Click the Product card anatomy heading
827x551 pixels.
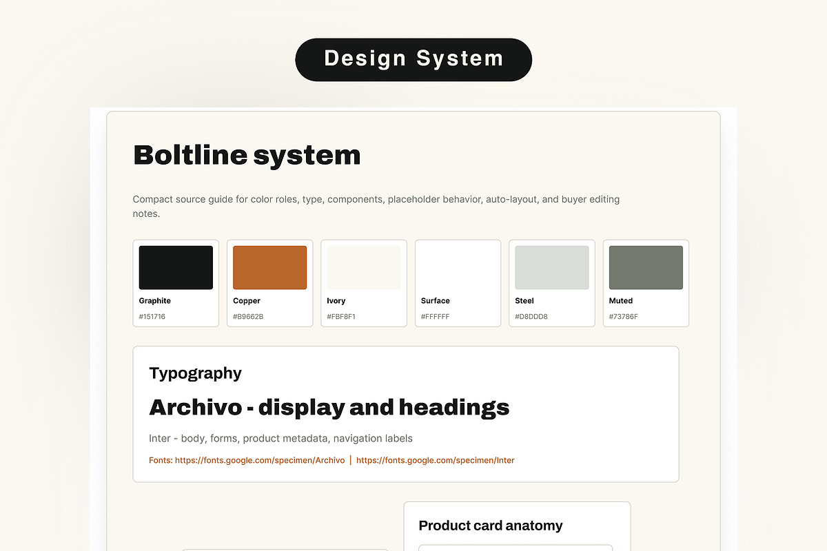point(491,526)
